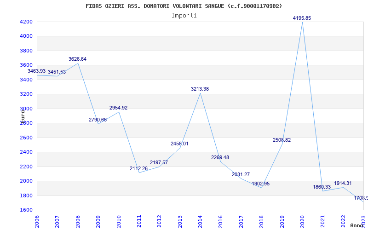Select the 1902.95 value label
368x230 pixels.
[x=261, y=184]
